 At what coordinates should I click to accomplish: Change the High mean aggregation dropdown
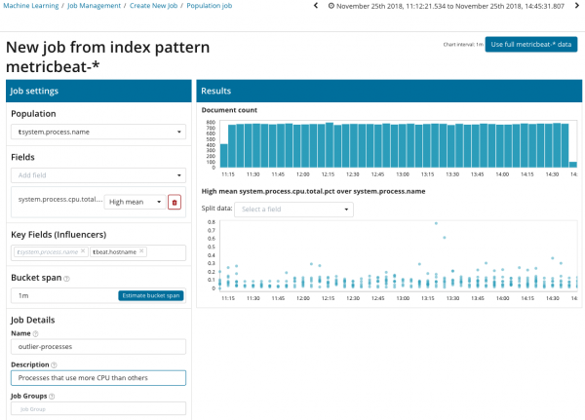click(132, 202)
